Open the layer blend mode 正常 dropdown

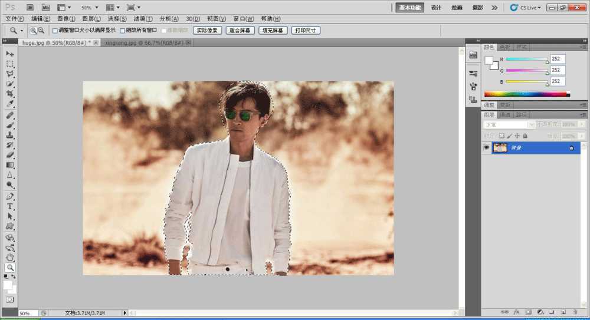(509, 125)
